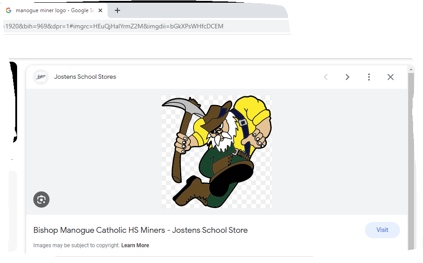The image size is (423, 263).
Task: Go to next image result
Action: (347, 77)
